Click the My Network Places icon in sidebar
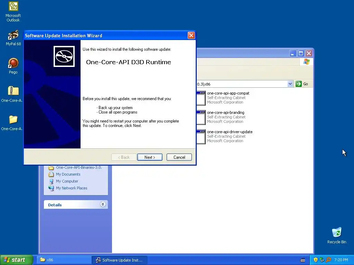The image size is (354, 265). point(51,188)
